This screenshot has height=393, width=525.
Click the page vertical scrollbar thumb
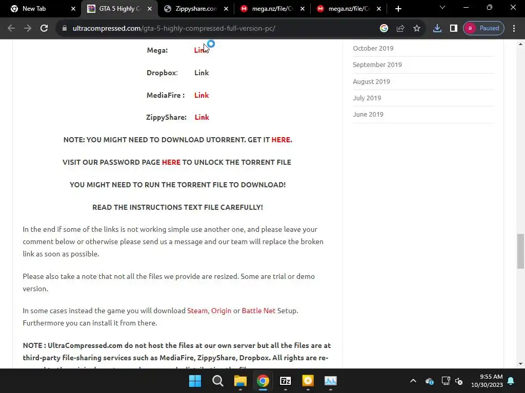click(520, 251)
